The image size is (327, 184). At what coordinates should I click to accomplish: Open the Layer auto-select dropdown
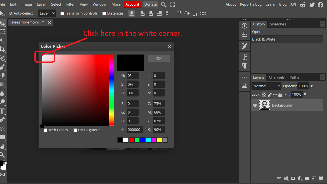(x=46, y=13)
